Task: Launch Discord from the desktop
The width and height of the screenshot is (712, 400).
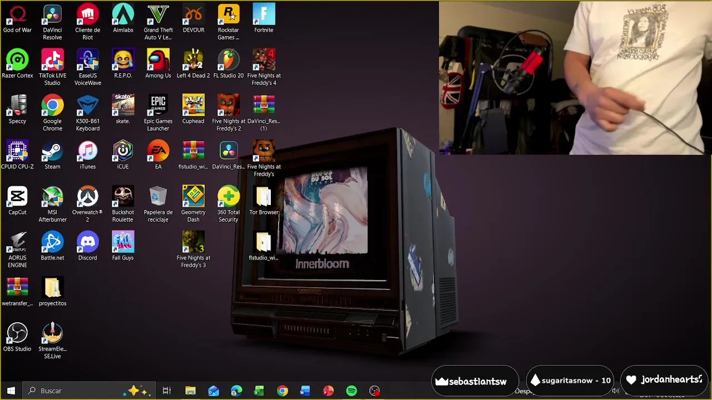Action: (87, 247)
